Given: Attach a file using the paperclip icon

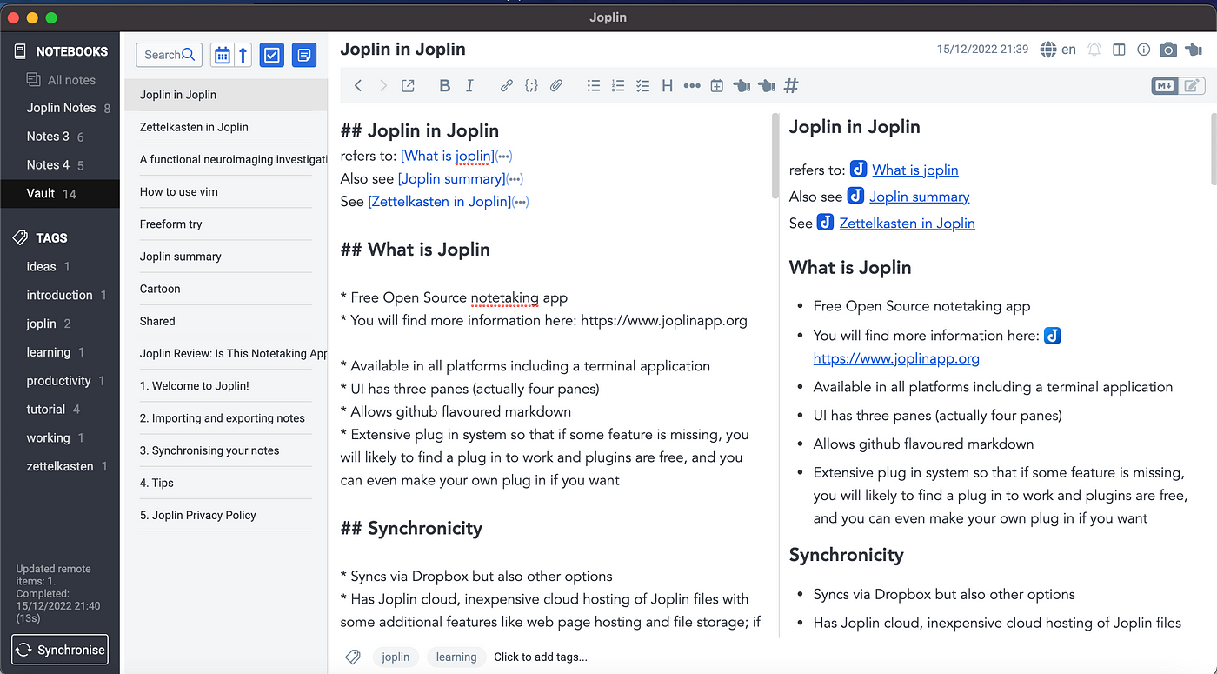Looking at the screenshot, I should [x=556, y=85].
